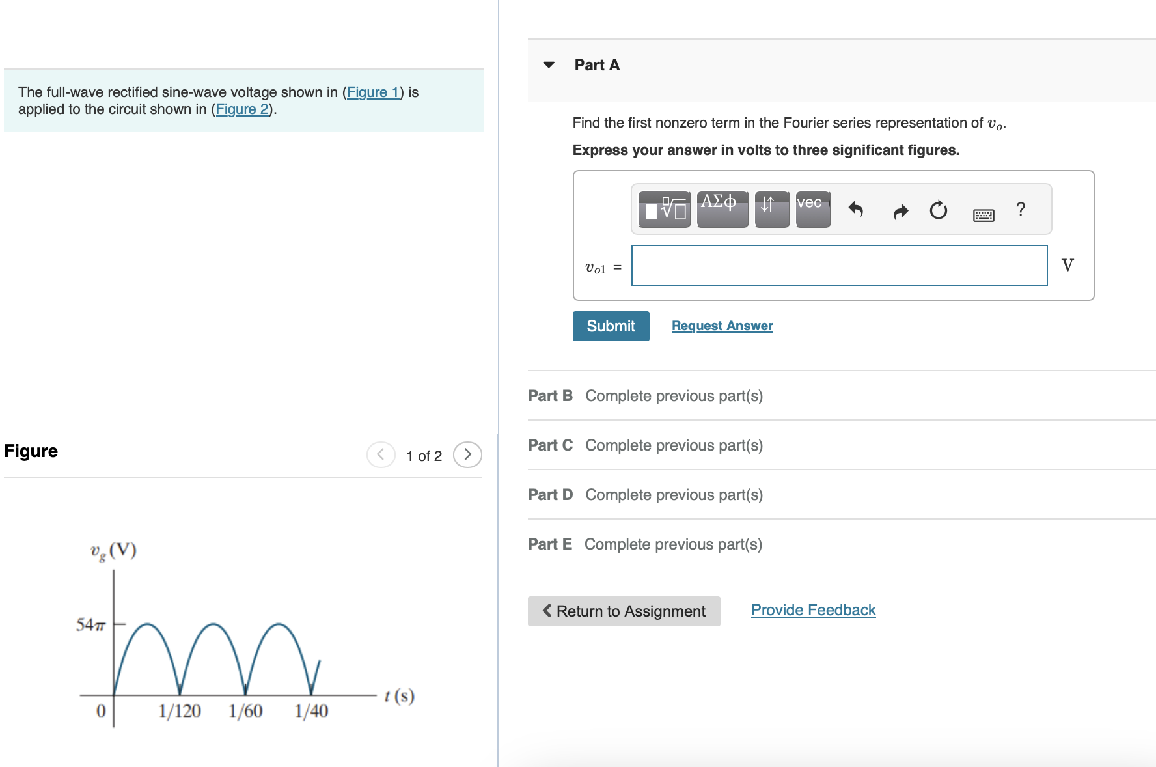The height and width of the screenshot is (767, 1156).
Task: Select the Part C row
Action: point(842,445)
